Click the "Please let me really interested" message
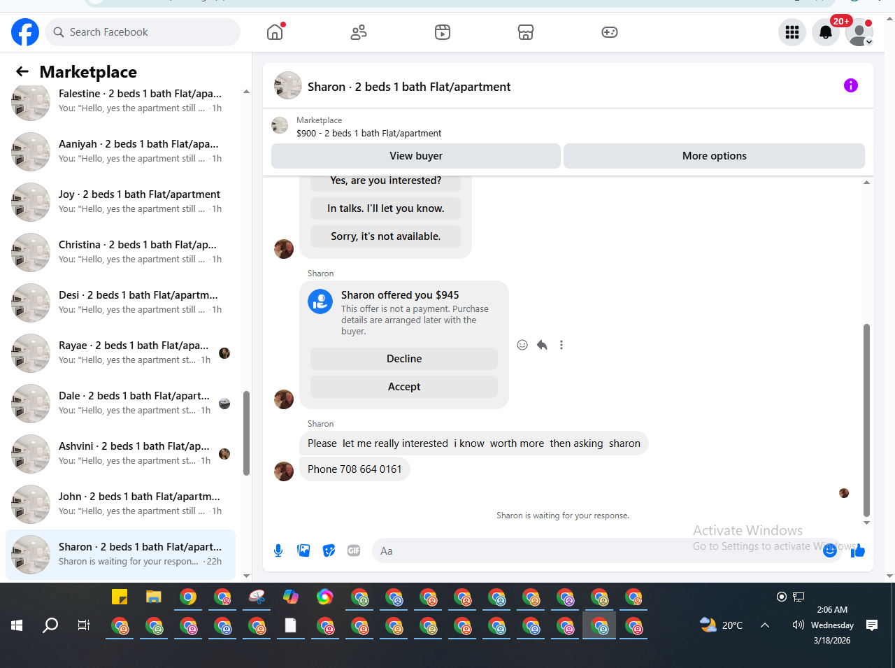895x668 pixels. point(474,443)
